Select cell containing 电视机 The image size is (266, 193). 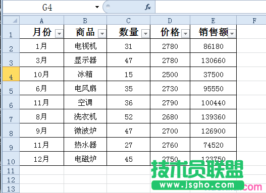[85, 46]
